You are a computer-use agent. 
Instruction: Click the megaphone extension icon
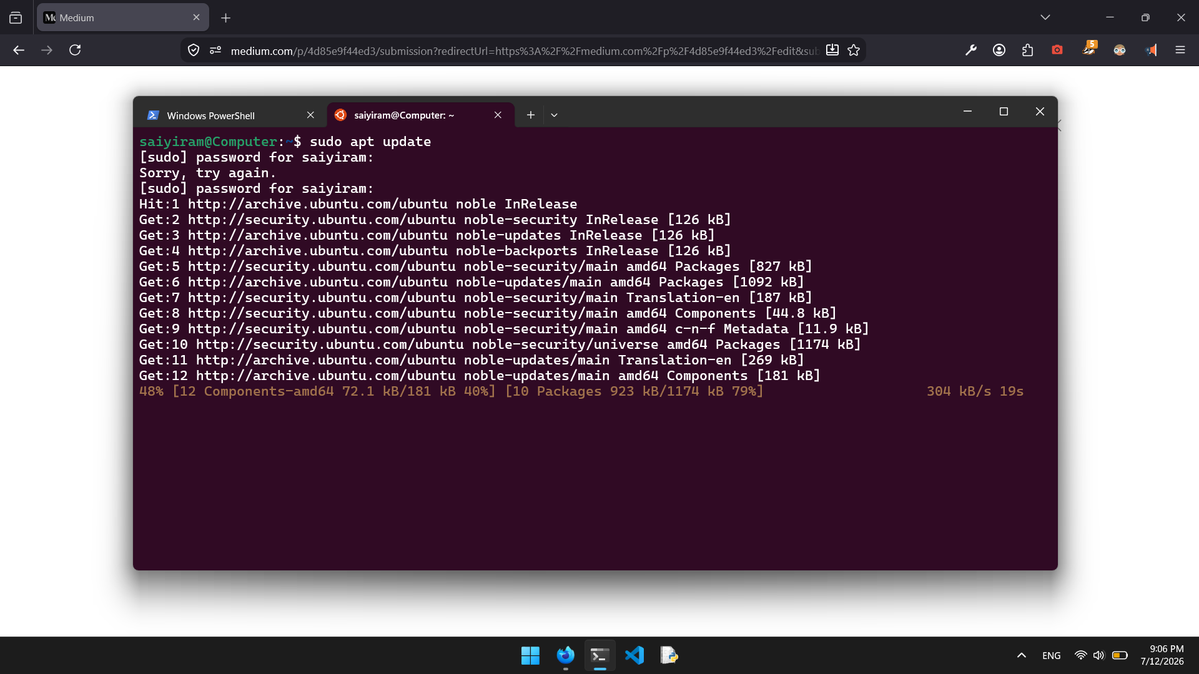tap(1151, 50)
